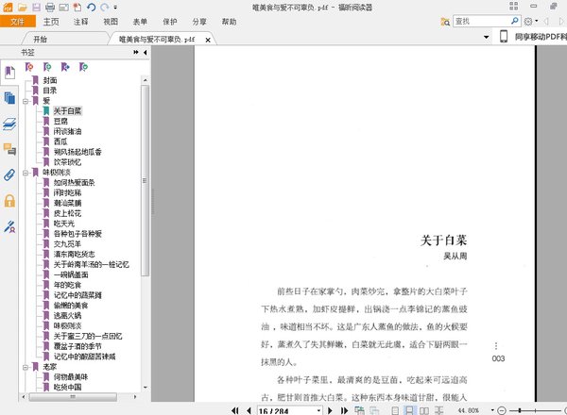
Task: Collapse the 老家 bookmark group
Action: (x=26, y=367)
